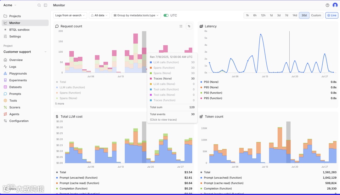Open Group by metadata.tools.type dropdown
340x195 pixels.
(136, 15)
